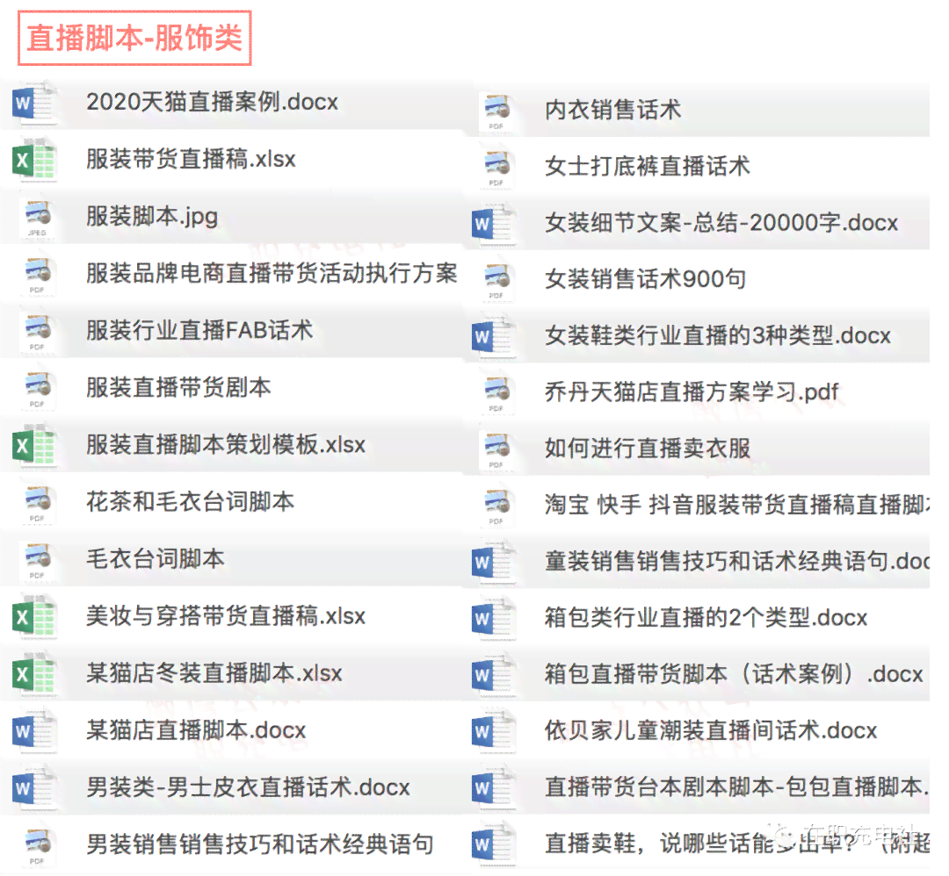The image size is (949, 876).
Task: Select file name 童装销售销售技巧和话术经典语句
Action: click(736, 562)
